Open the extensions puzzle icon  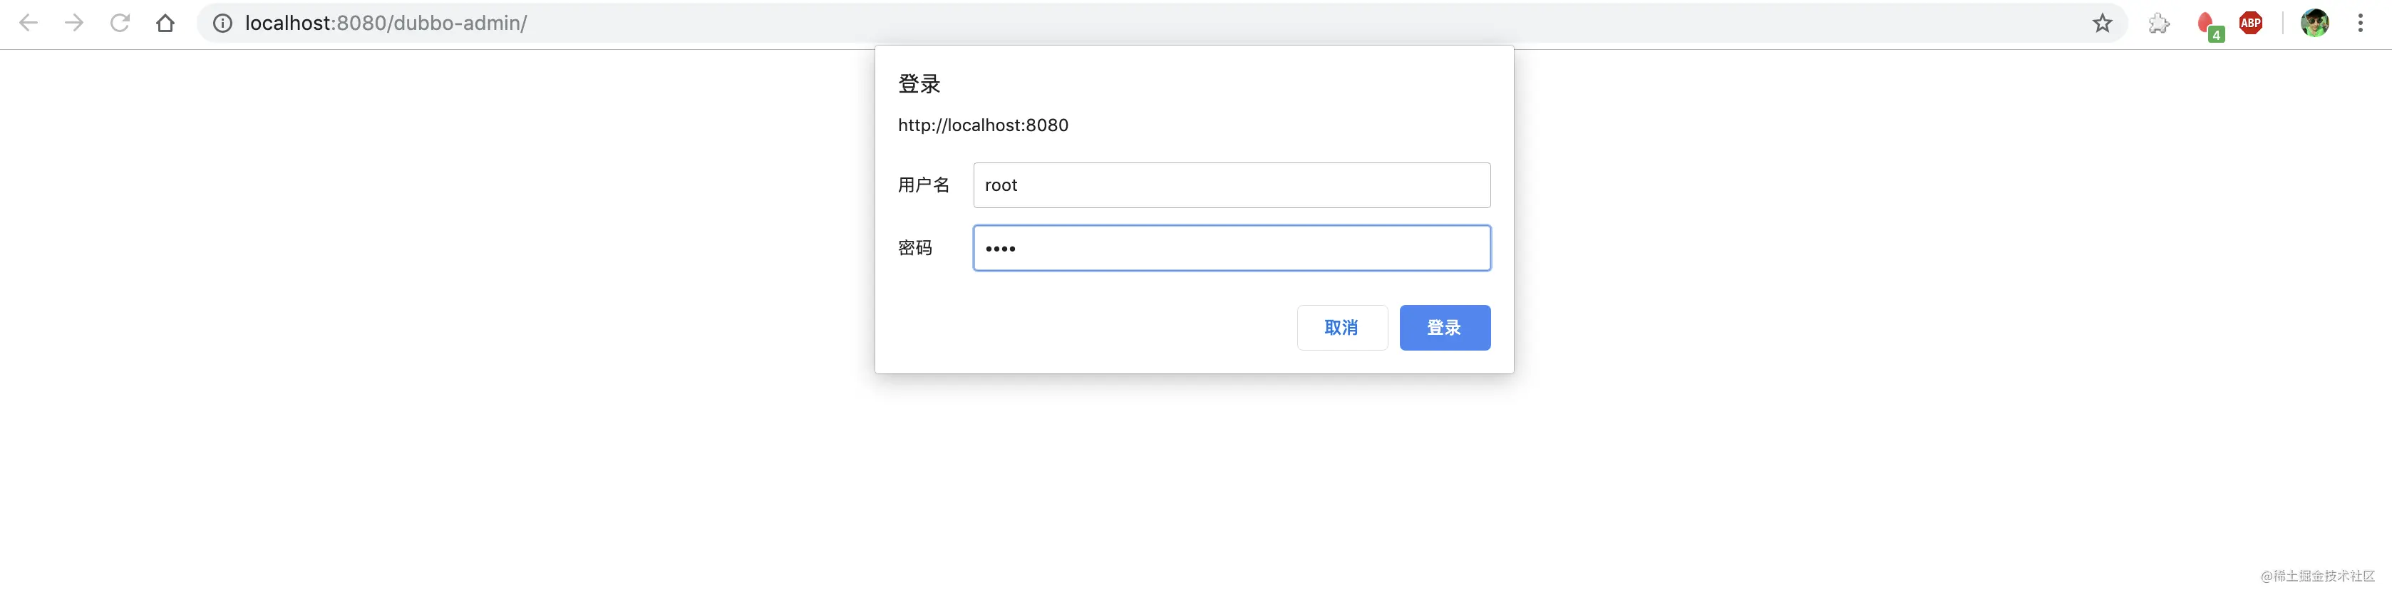pos(2159,24)
